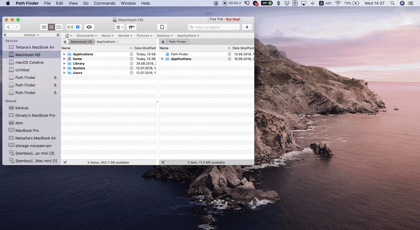Click the Macintosh HD path bar segment
The image size is (420, 230).
tap(81, 42)
